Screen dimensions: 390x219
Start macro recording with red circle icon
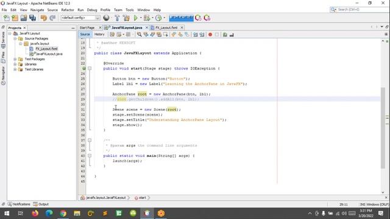tap(210, 35)
